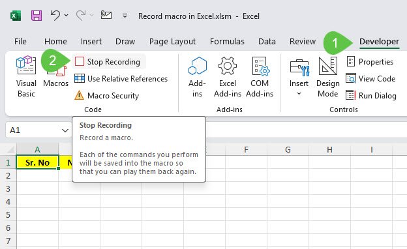Toggle Design Mode

point(328,77)
